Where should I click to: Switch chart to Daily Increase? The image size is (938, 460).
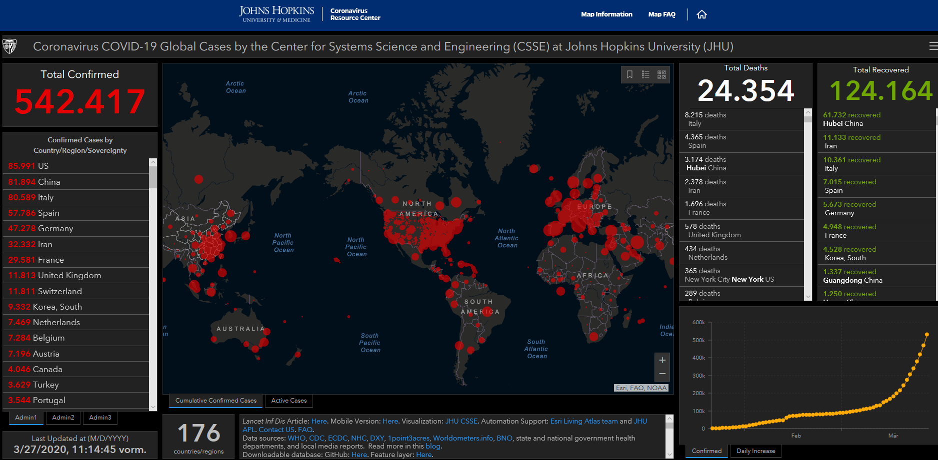click(x=755, y=451)
